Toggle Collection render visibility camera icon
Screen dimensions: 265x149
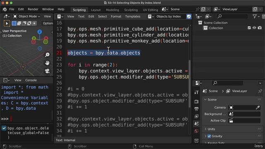[260, 28]
